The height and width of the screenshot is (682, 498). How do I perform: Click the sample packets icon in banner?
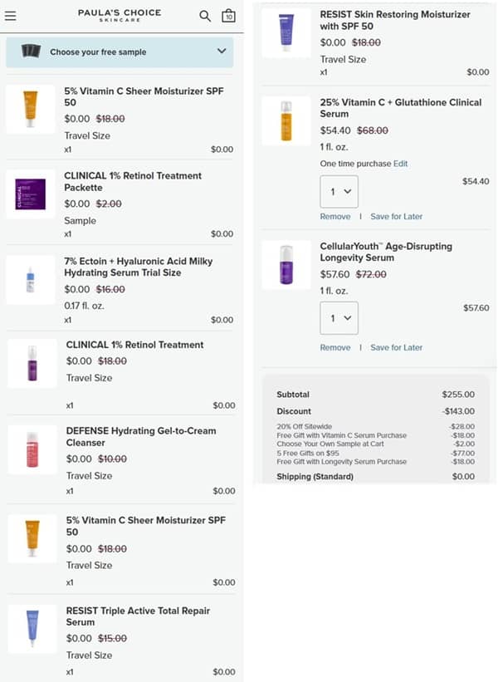pos(31,52)
